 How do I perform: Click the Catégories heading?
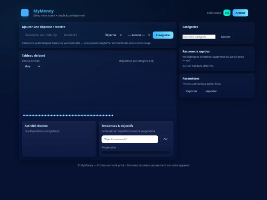coord(190,27)
